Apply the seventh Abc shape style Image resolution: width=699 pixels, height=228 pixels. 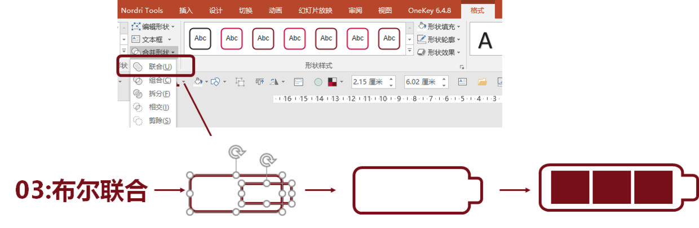point(390,38)
